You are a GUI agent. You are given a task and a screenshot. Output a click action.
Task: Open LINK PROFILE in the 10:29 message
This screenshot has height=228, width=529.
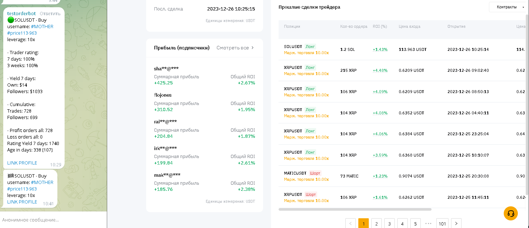[x=22, y=163]
